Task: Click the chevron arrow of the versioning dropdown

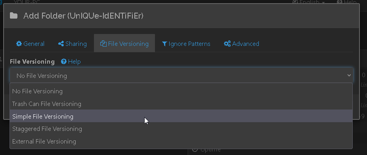Action: pyautogui.click(x=349, y=76)
